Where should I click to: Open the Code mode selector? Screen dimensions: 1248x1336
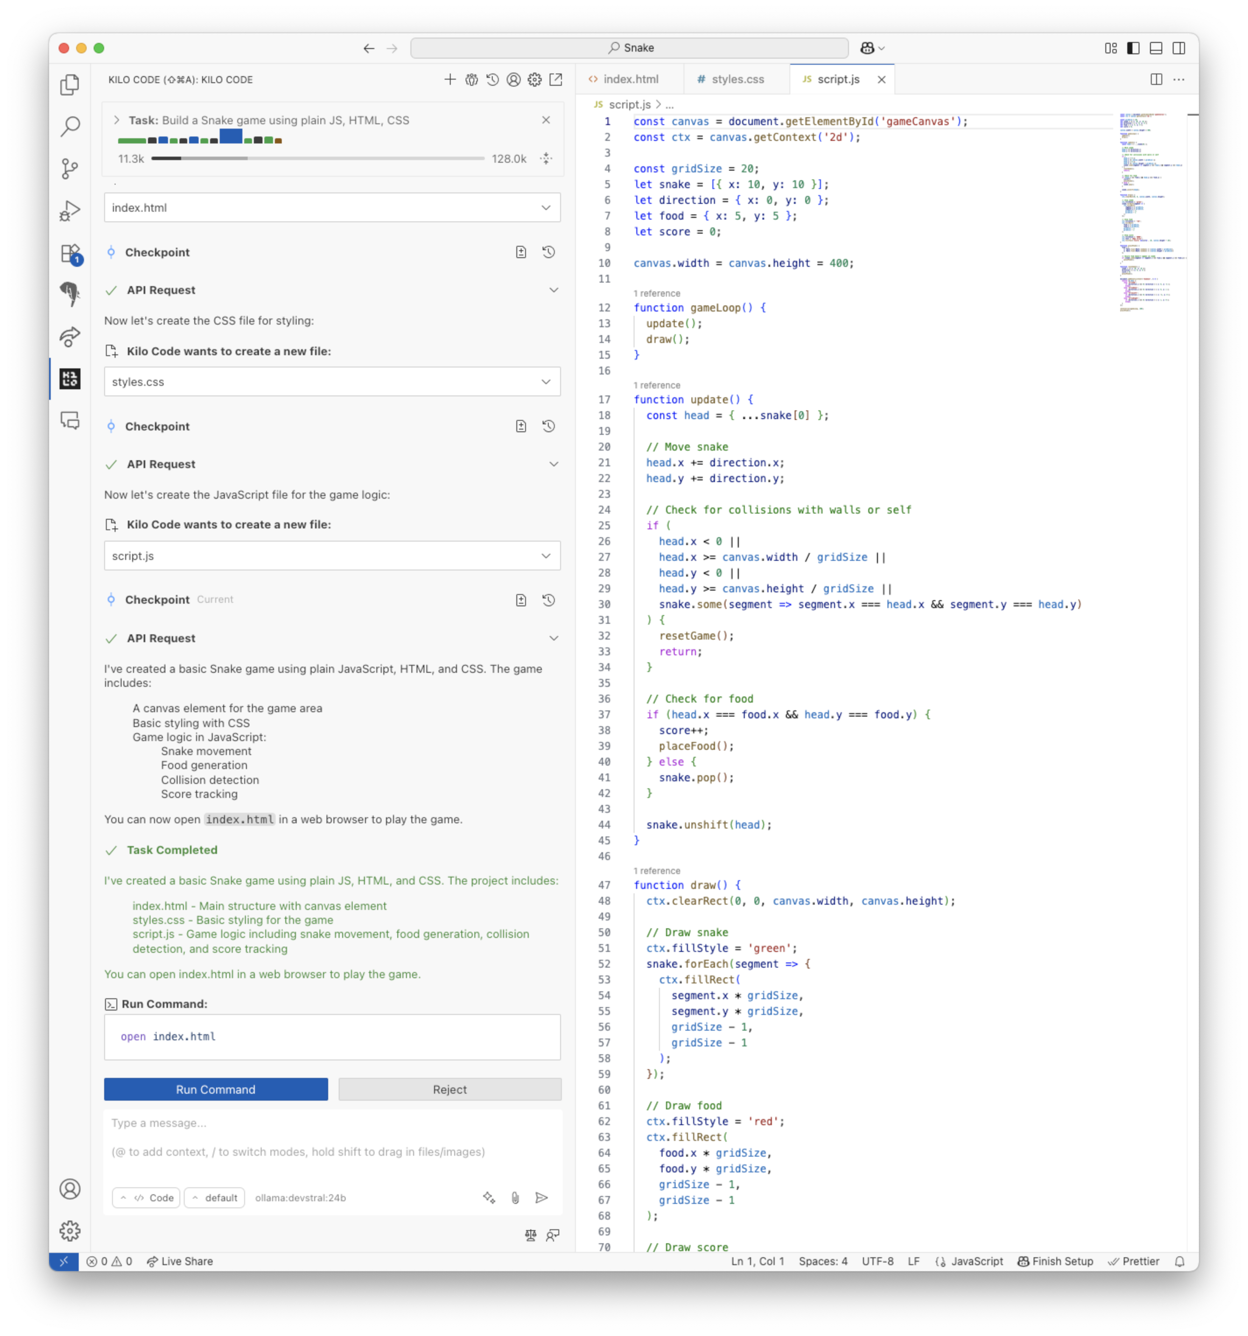pos(145,1198)
